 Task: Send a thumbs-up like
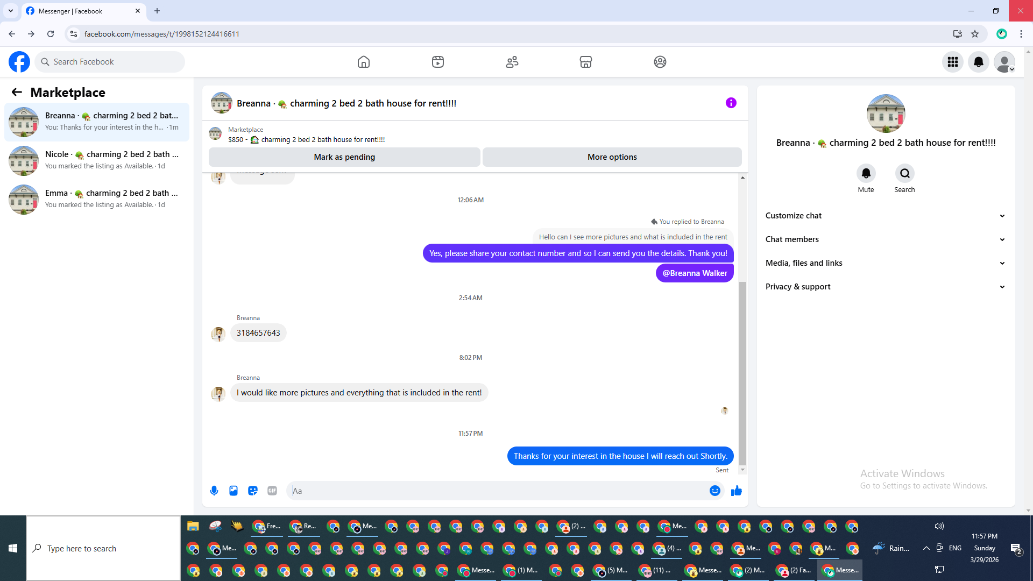point(737,491)
